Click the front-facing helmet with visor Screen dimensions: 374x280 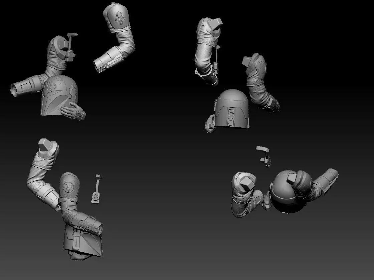pyautogui.click(x=59, y=95)
